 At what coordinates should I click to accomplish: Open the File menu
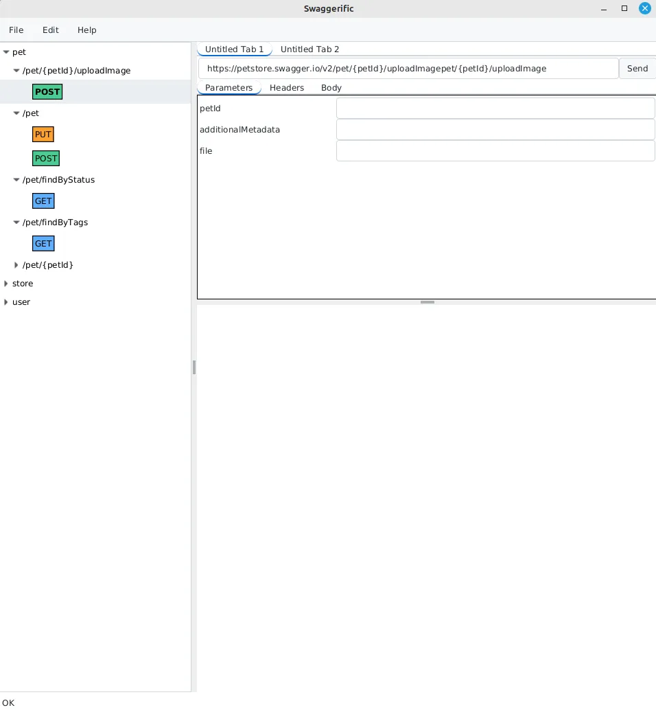tap(16, 30)
